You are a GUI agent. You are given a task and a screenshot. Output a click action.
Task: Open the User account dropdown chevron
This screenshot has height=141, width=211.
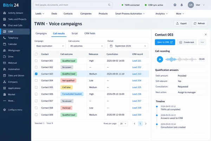(204, 5)
